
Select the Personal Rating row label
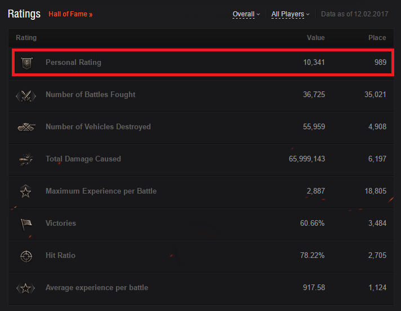[x=73, y=62]
